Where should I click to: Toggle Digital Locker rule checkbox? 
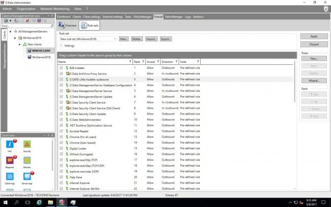61,148
